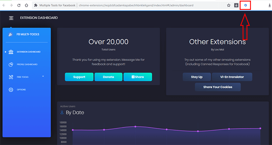Open the download extension icon beside the star

pos(236,5)
